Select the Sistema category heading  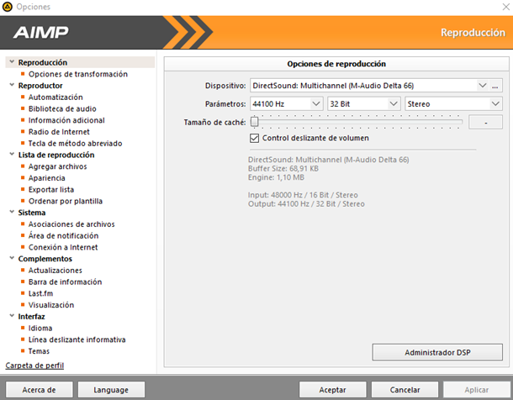pos(32,213)
